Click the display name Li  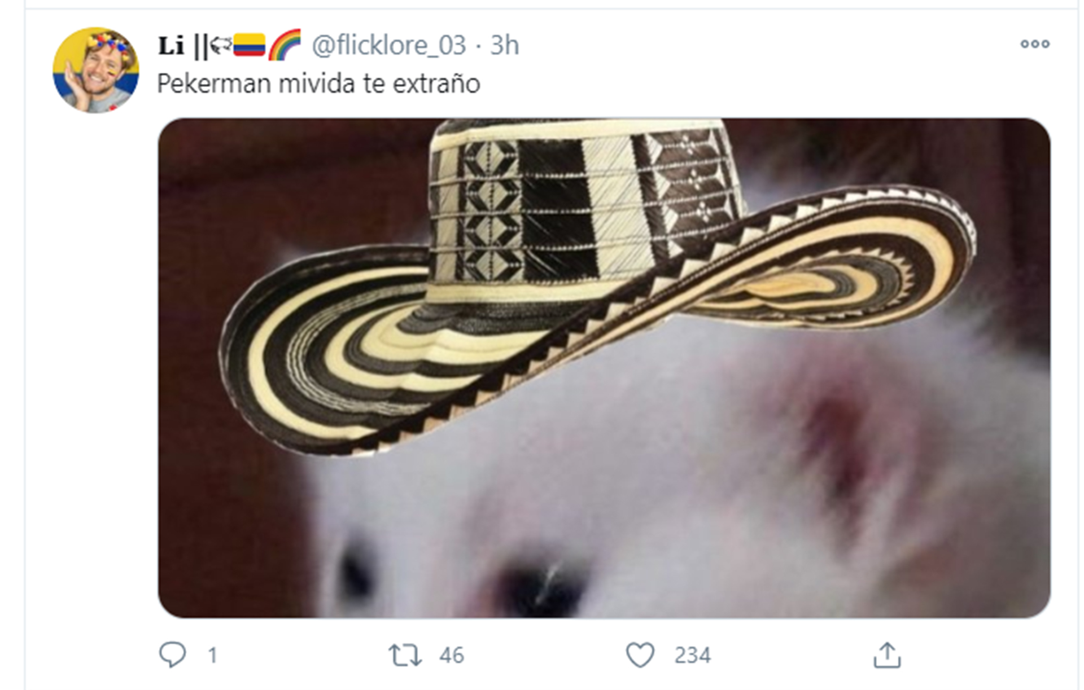click(x=171, y=46)
